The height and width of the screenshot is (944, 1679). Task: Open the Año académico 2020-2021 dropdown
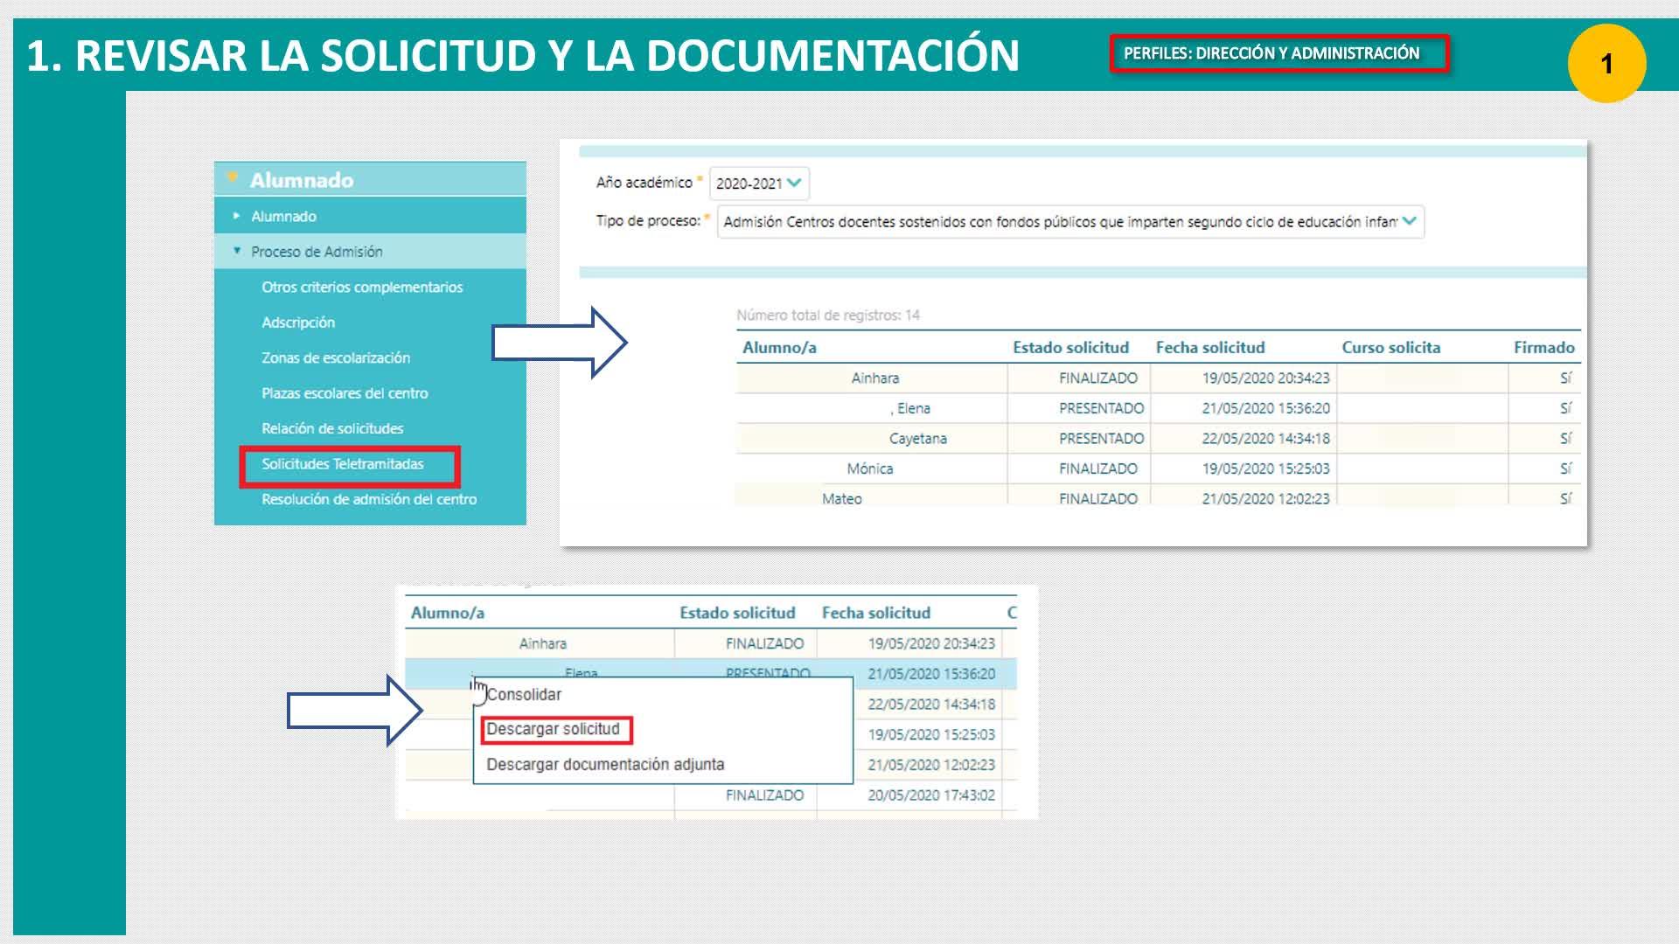click(x=758, y=184)
